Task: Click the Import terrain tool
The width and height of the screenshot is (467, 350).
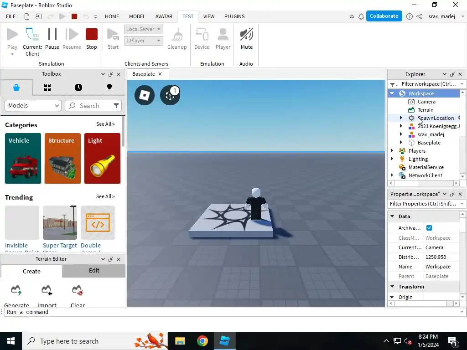Action: pyautogui.click(x=47, y=295)
